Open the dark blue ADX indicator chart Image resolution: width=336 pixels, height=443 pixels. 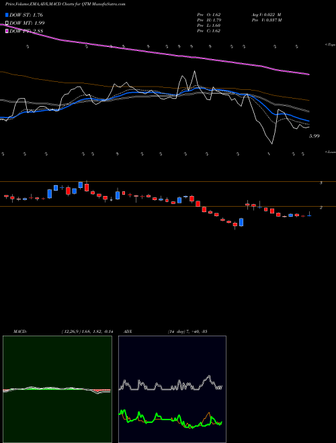[x=172, y=389]
